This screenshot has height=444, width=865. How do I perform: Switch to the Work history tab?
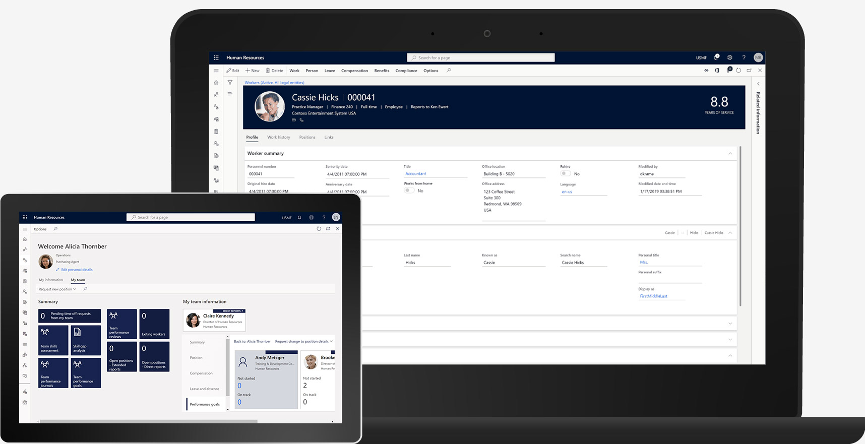(279, 137)
